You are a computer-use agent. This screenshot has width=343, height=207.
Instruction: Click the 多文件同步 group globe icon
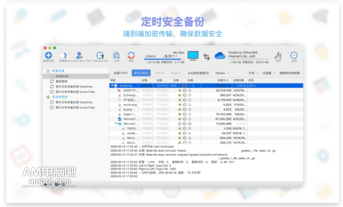point(48,97)
